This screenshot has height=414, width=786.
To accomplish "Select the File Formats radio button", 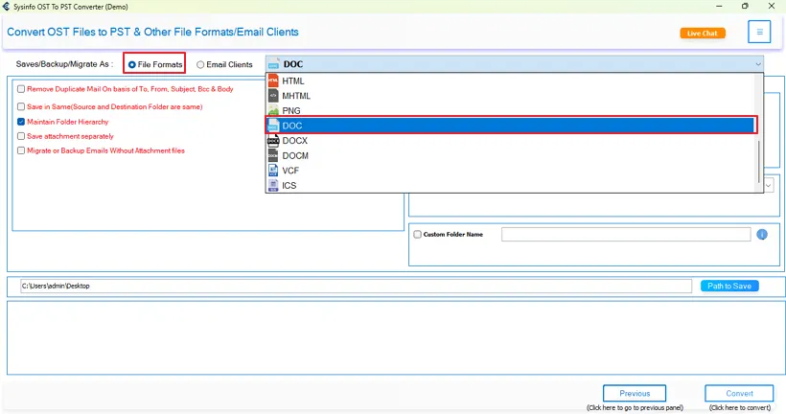I will pyautogui.click(x=132, y=64).
